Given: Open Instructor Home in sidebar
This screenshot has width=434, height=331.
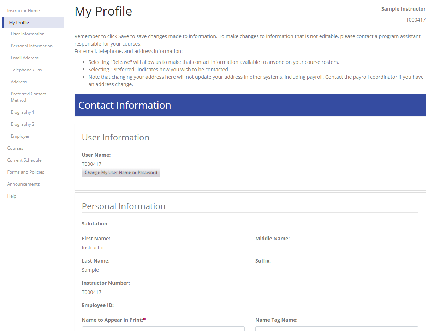Looking at the screenshot, I should [23, 11].
